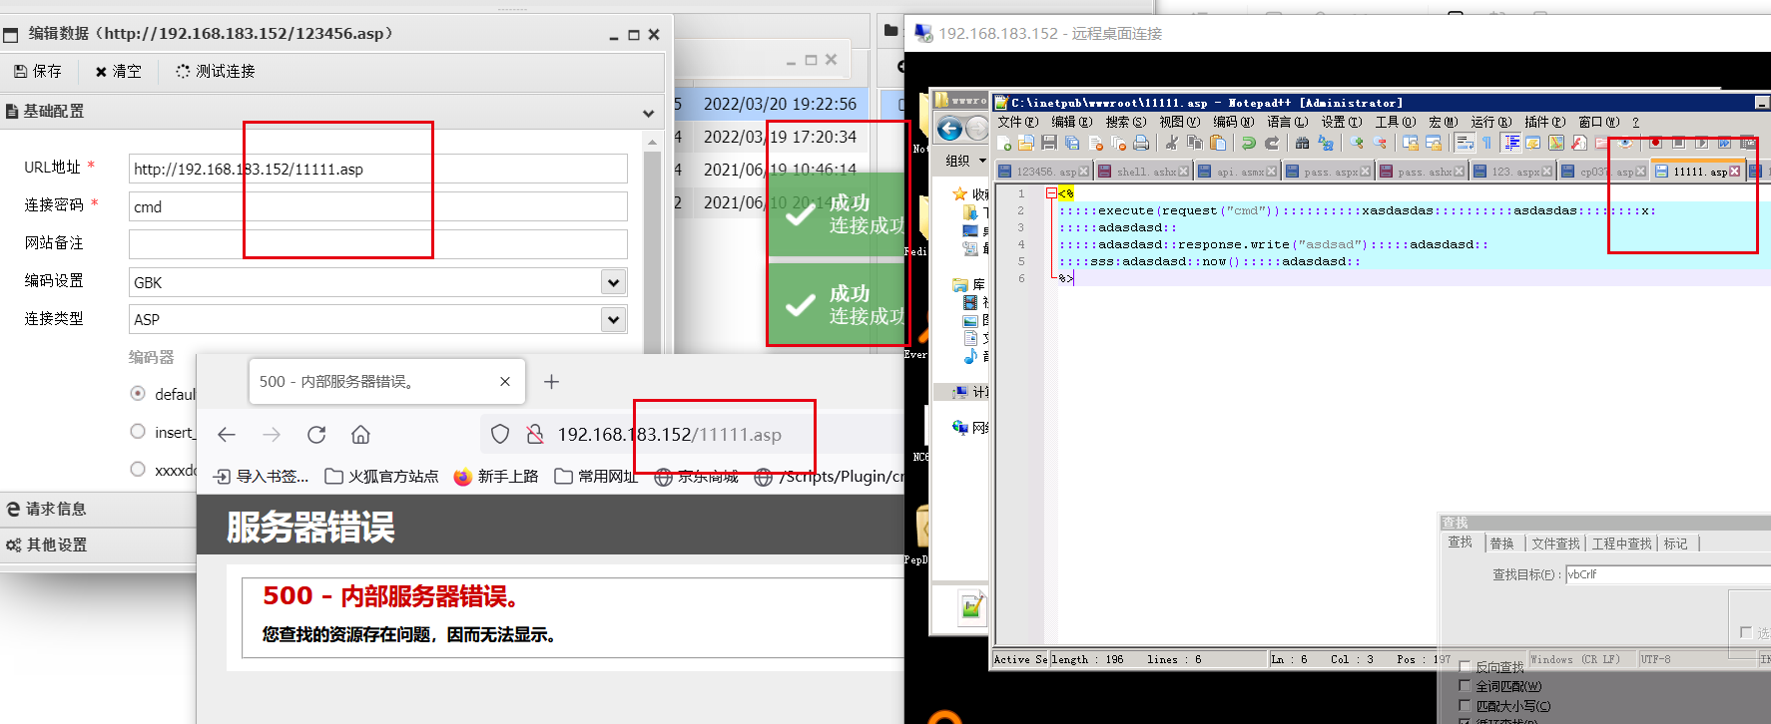Open 新手上路 bookmark

(495, 477)
